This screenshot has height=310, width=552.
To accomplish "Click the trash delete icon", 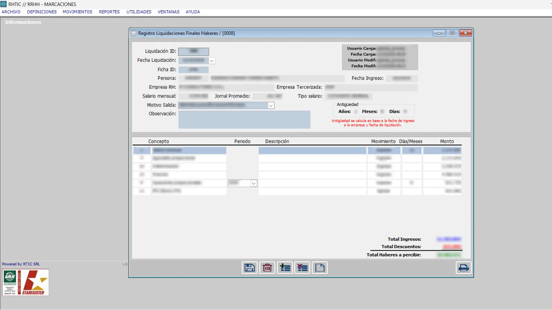I will click(x=267, y=268).
